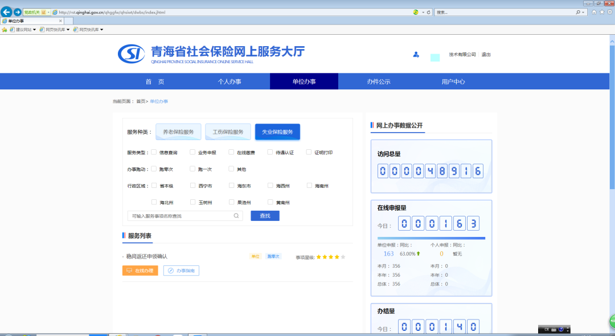
Task: Open the browser tools gear icon
Action: (x=609, y=12)
